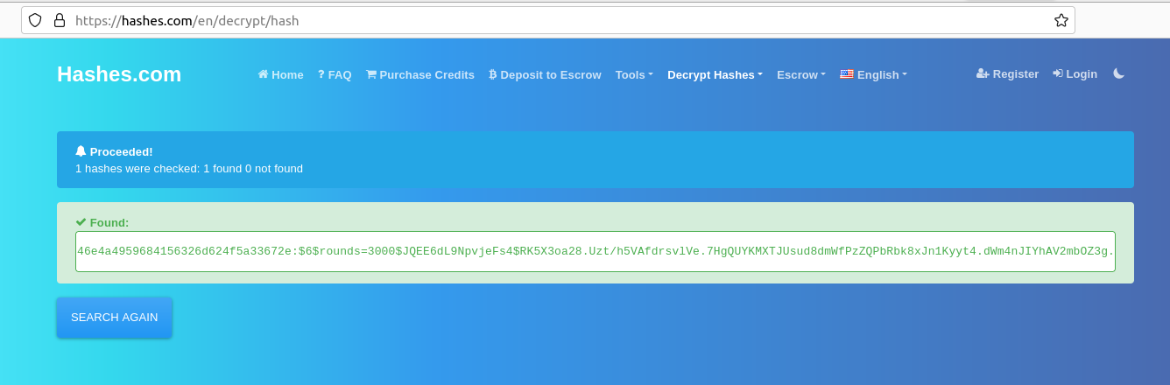Click the padlock site security icon
Screen dimensions: 1170x385
60,20
